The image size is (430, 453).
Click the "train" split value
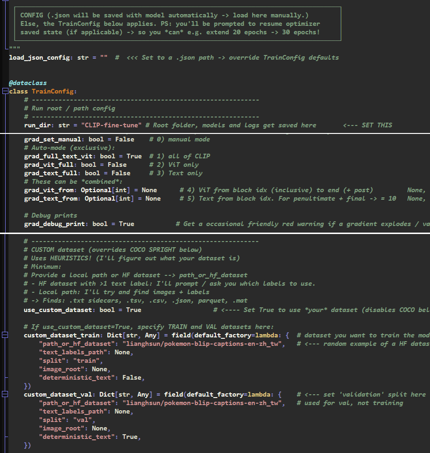click(x=86, y=361)
